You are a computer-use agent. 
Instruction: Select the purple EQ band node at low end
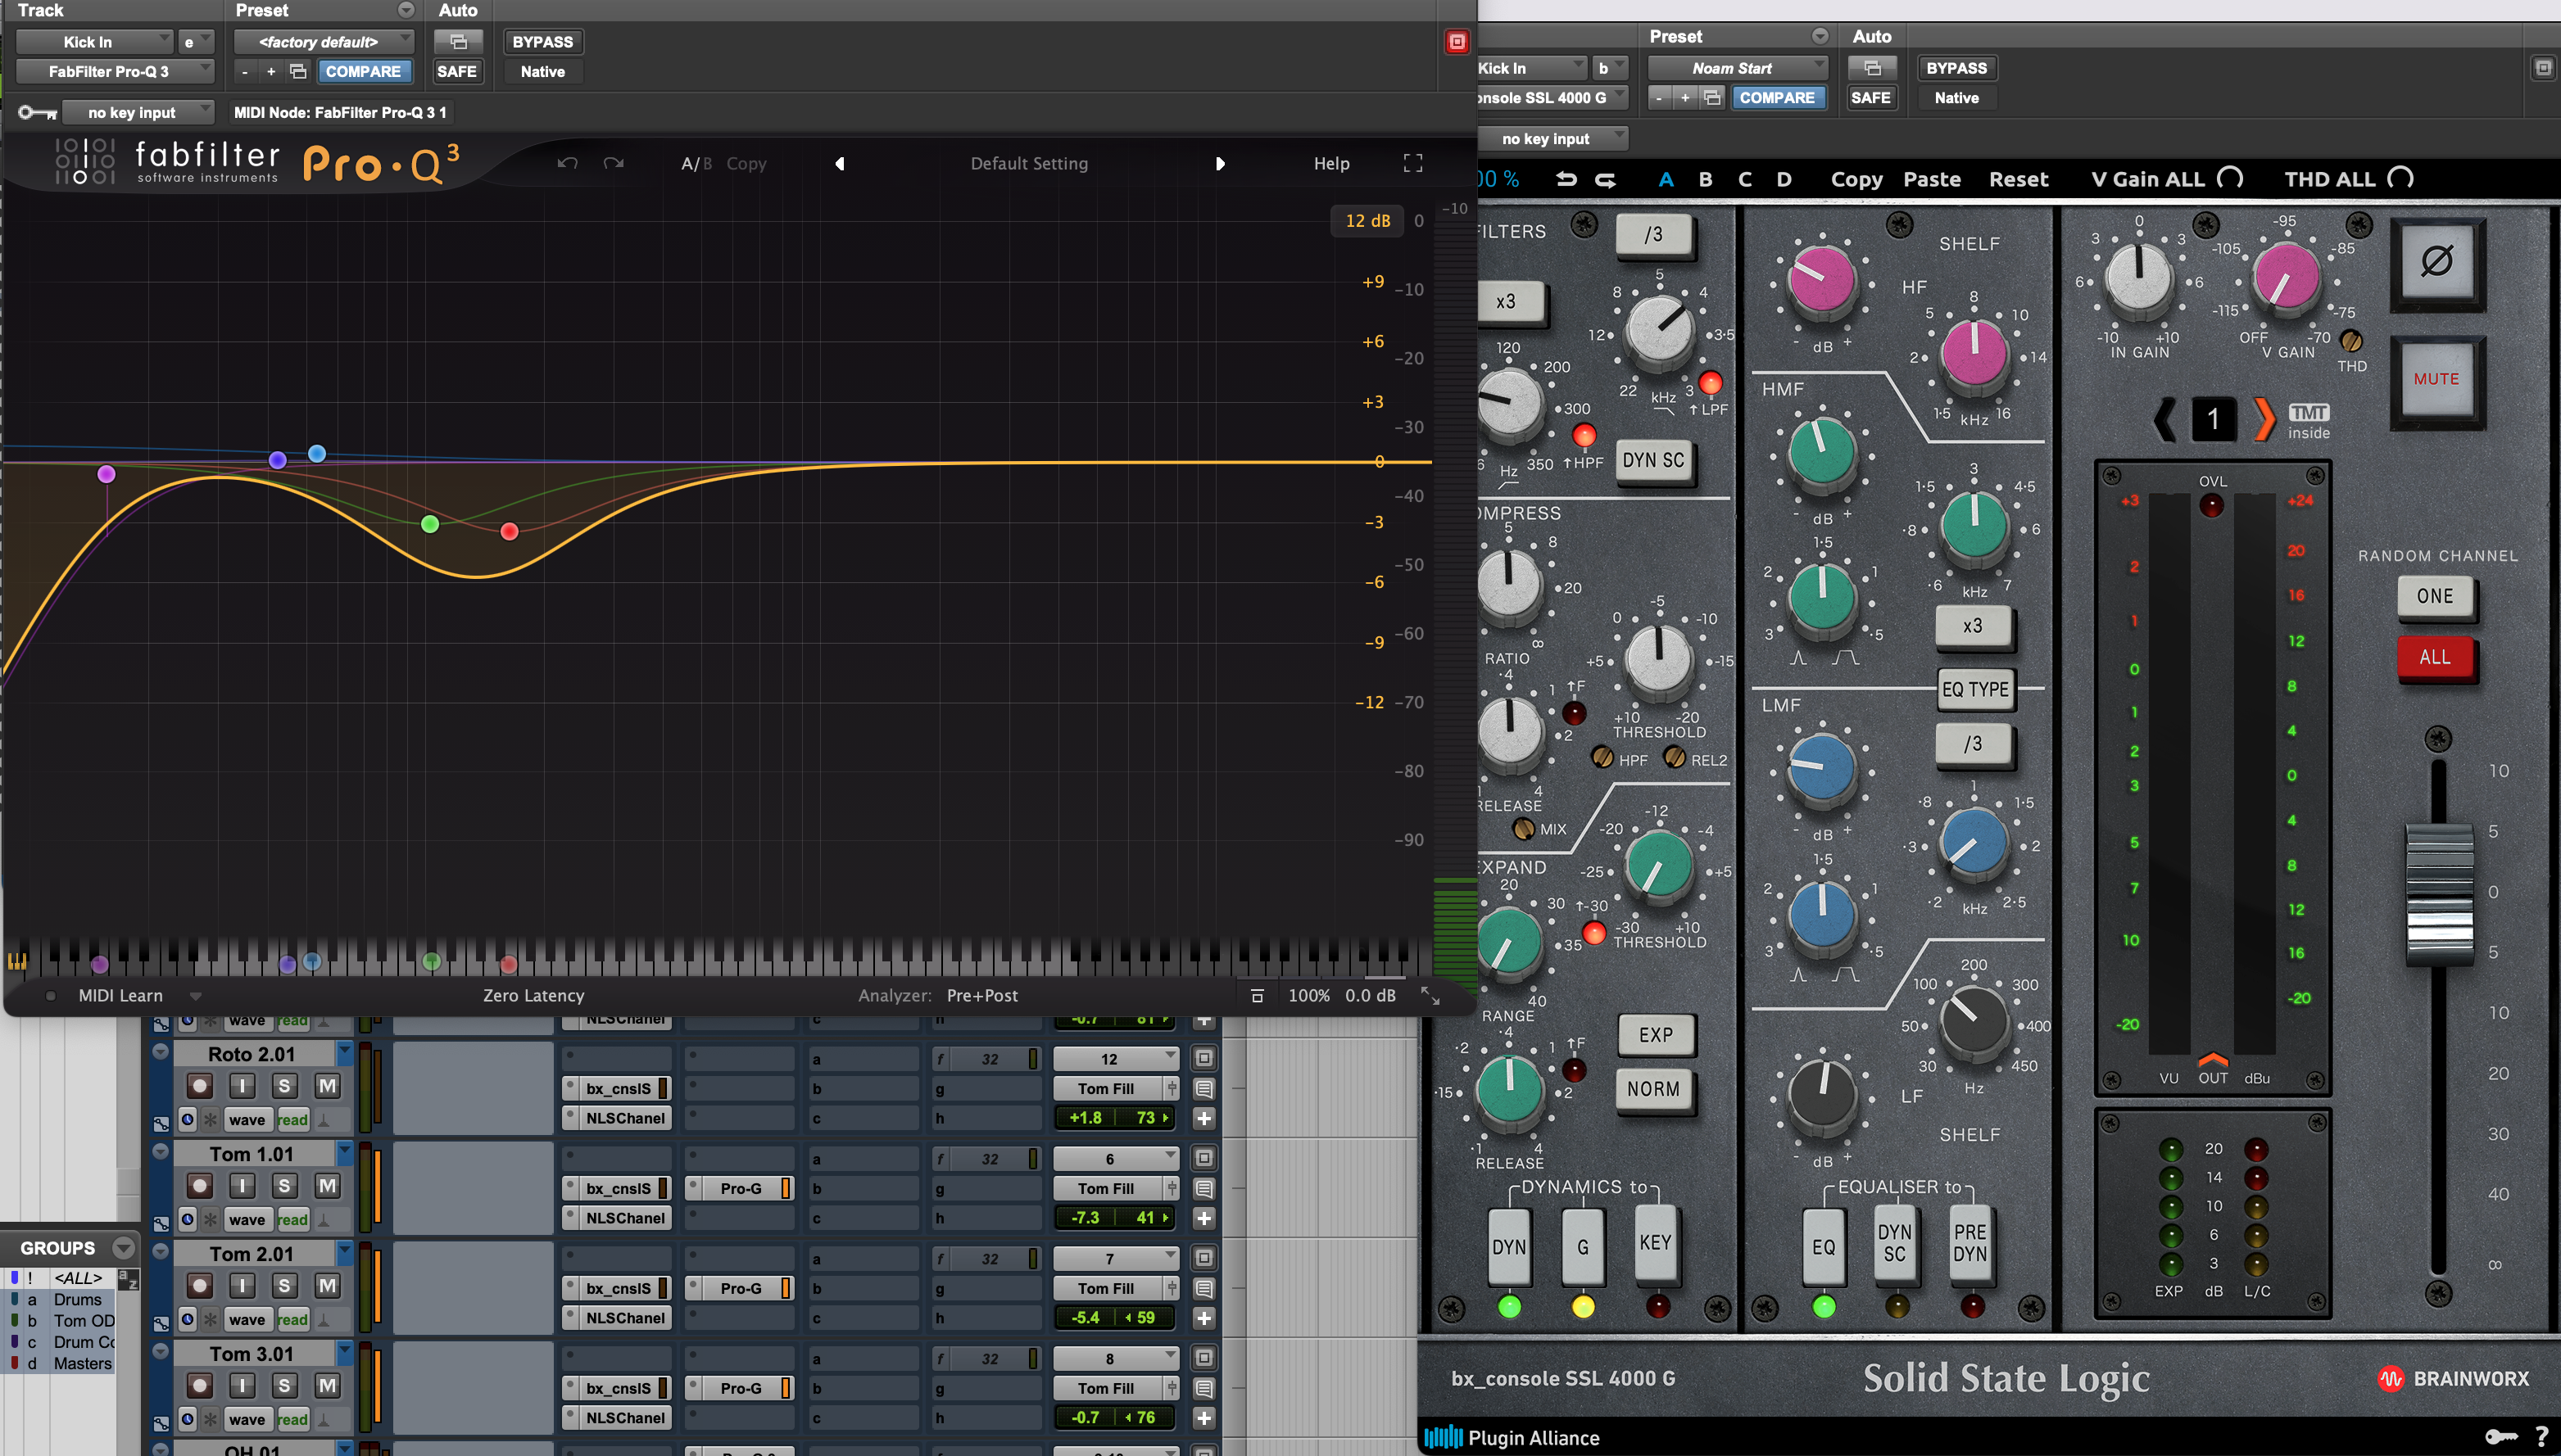[106, 474]
